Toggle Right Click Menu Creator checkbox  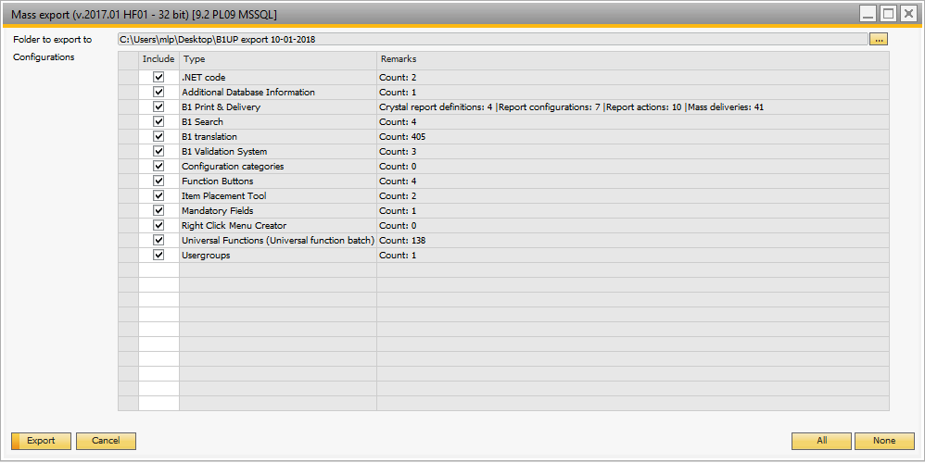tap(158, 225)
